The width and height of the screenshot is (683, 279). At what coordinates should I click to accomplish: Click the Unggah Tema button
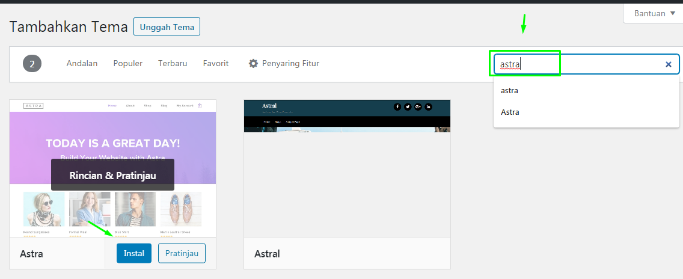(x=167, y=26)
